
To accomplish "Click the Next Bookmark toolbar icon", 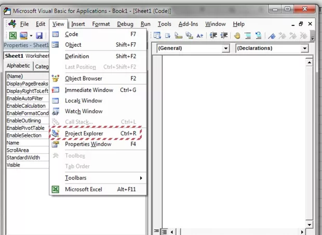I will coord(282,35).
